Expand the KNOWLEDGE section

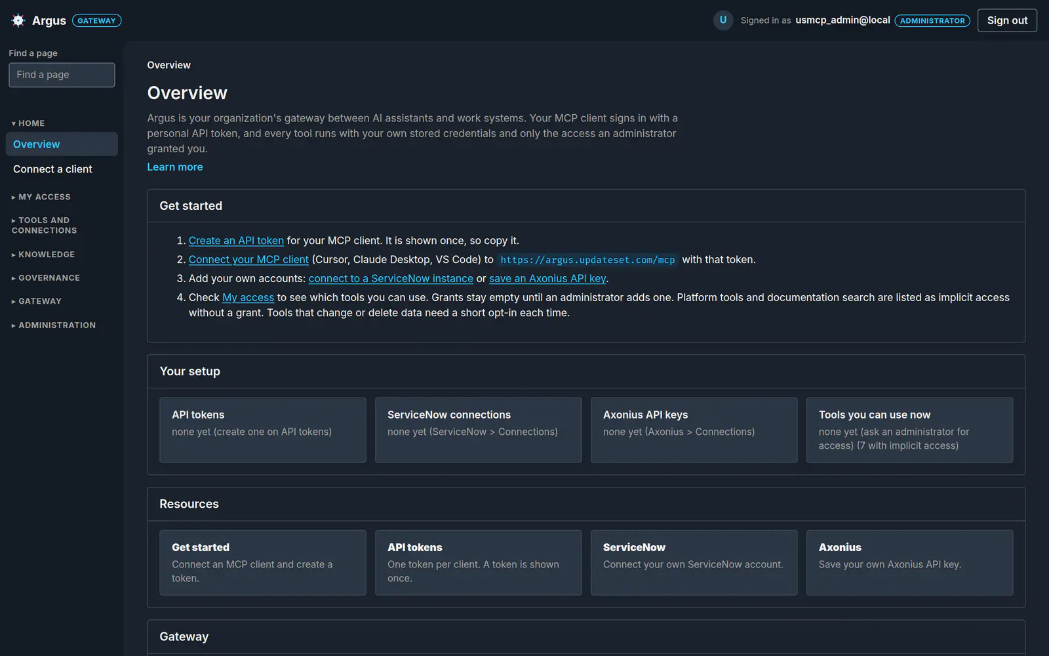43,255
